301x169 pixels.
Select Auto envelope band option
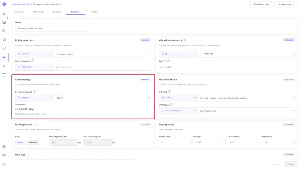[20, 142]
